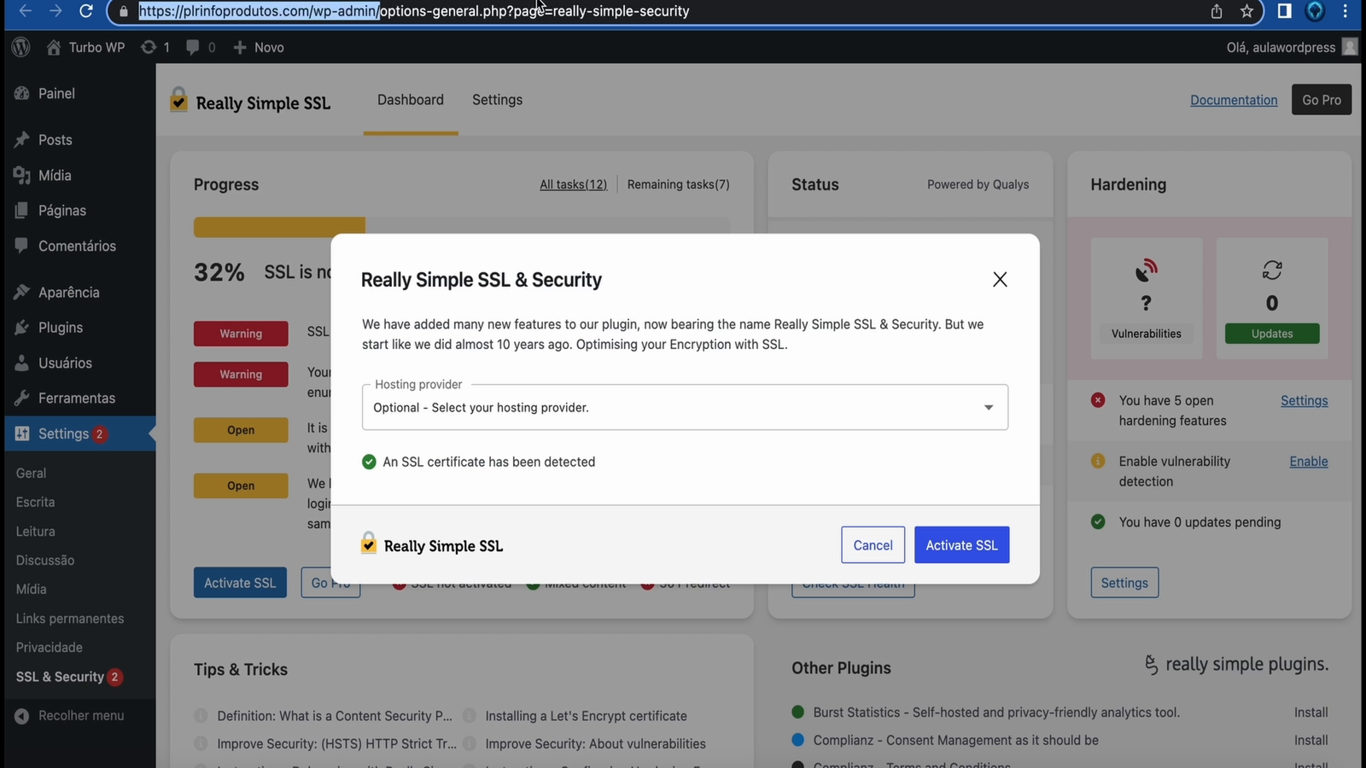Click Activate SSL in the dialog

click(x=961, y=545)
